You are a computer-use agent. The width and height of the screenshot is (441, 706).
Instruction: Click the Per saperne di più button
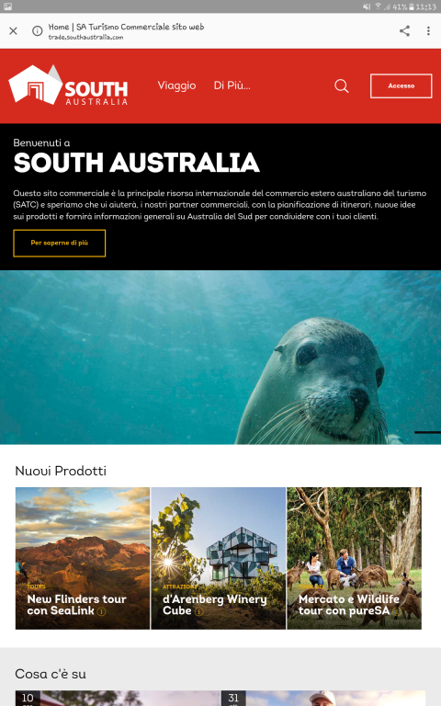pos(60,243)
